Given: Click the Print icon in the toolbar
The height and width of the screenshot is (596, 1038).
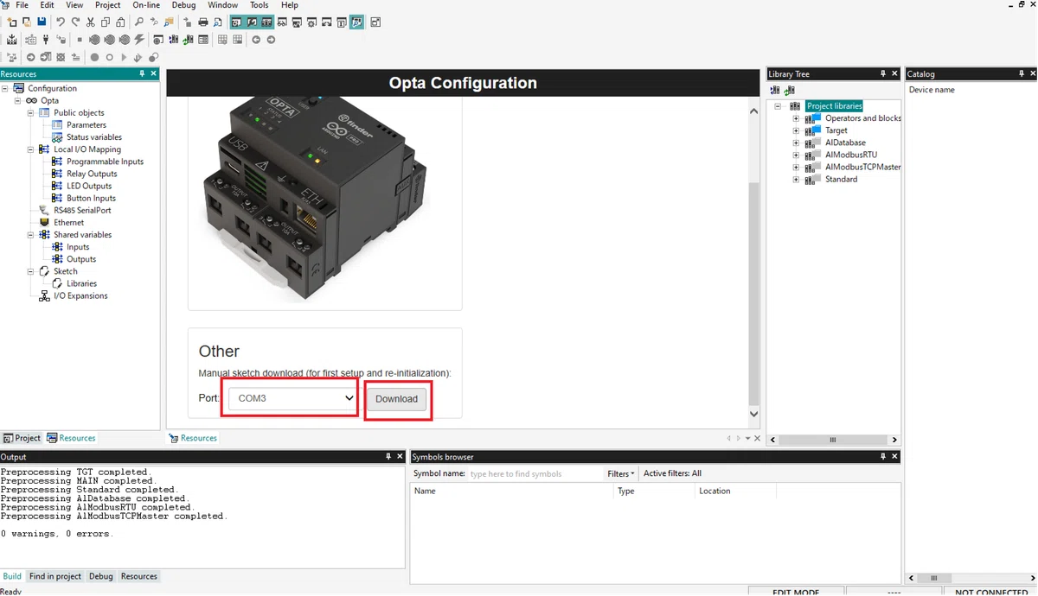Looking at the screenshot, I should point(203,22).
